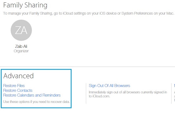This screenshot has width=175, height=113.
Task: Click the horizontal divider above Advanced
Action: [x=87, y=67]
